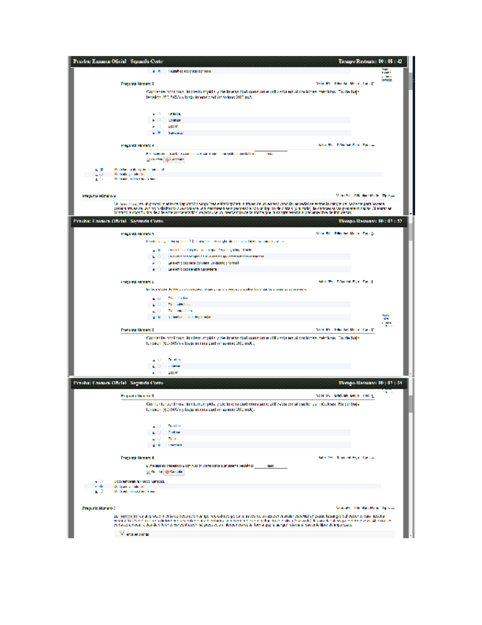Choose the second radio option of Pregunta 3 in the first exam capture
The height and width of the screenshot is (625, 482).
[159, 120]
